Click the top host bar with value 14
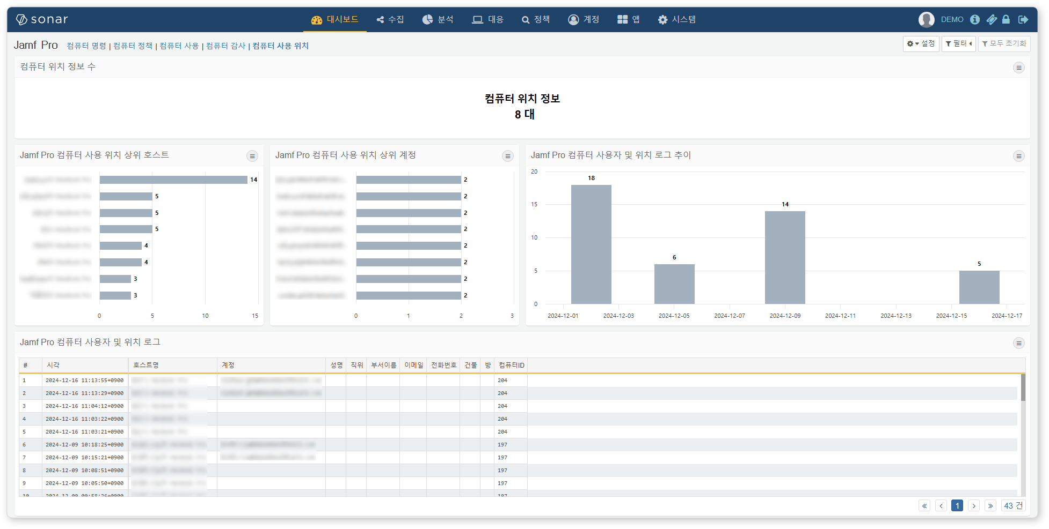The height and width of the screenshot is (529, 1049). coord(173,180)
